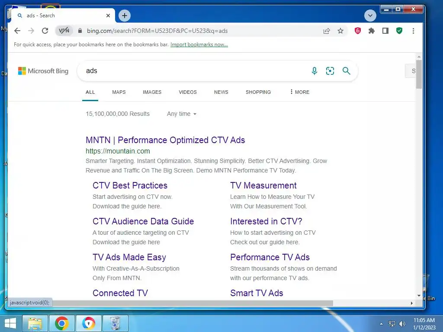Open Recycle Bin from the taskbar

coord(115,323)
